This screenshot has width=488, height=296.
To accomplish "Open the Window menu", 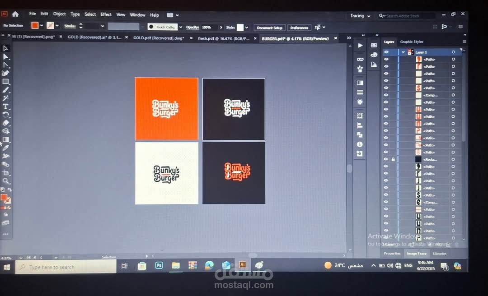I will tap(137, 14).
